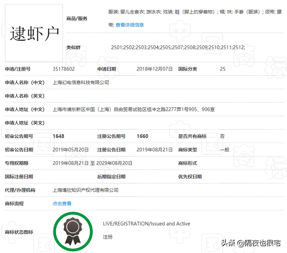Click the 初审公告期号 label
Viewport: 287px width, 253px height.
coord(19,136)
